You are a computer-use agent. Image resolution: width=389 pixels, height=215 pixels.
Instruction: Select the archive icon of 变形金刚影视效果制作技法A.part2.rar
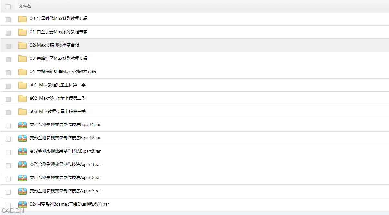(23, 178)
